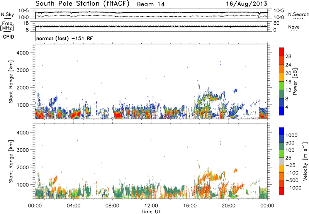The height and width of the screenshot is (214, 309).
Task: Click the power panel 'Slant Range [km]' label
Action: tap(11, 82)
